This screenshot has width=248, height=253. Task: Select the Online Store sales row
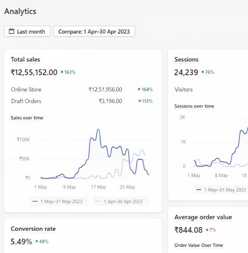(26, 90)
